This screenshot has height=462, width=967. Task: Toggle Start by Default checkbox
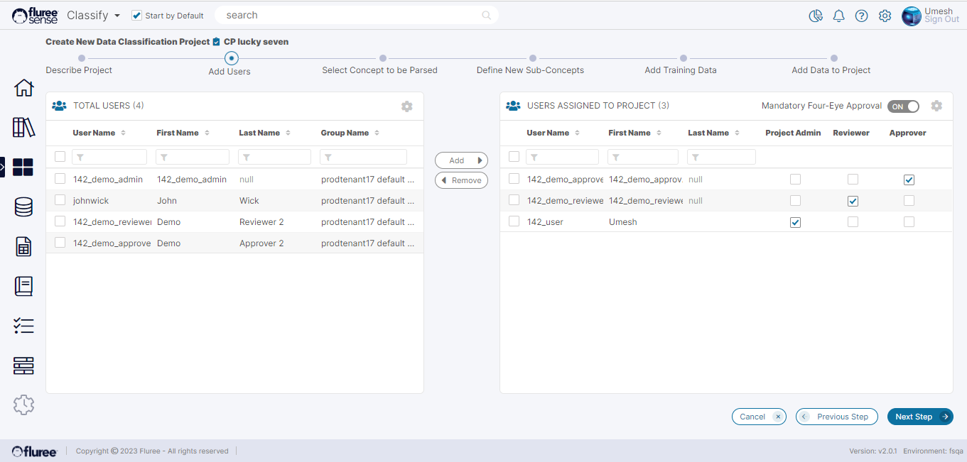[x=137, y=16]
